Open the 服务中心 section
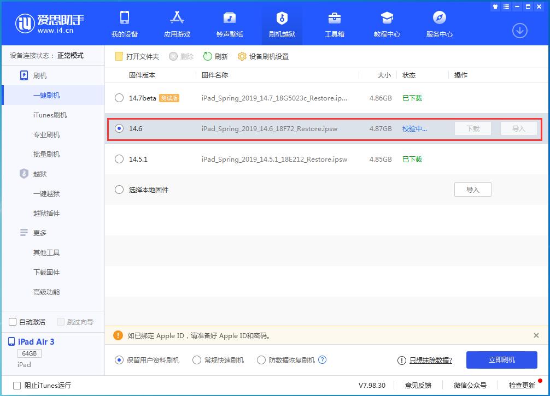Image resolution: width=550 pixels, height=396 pixels. click(x=439, y=25)
